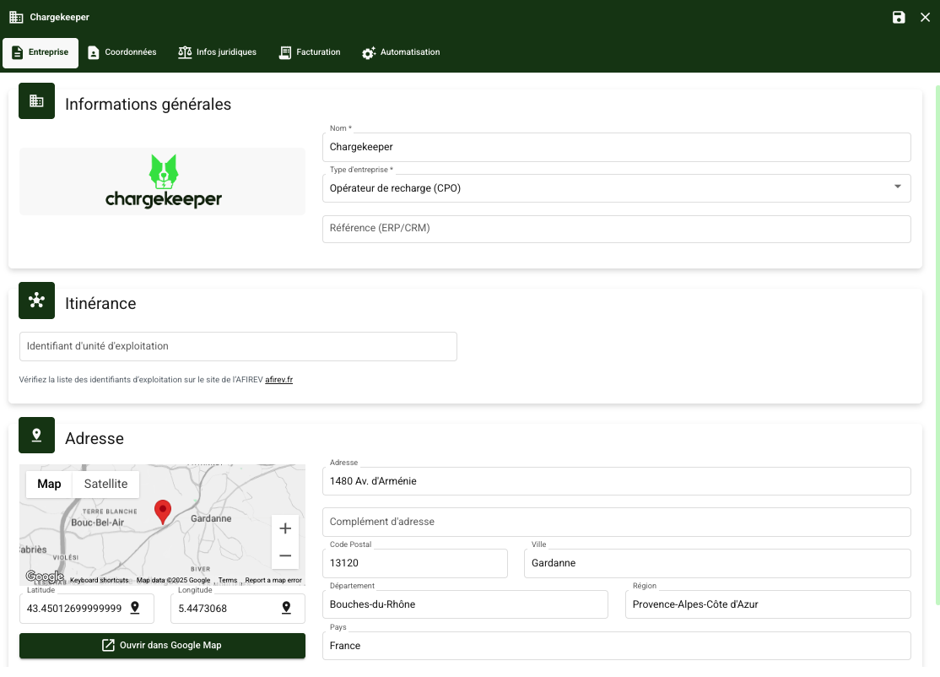Zoom out the map with minus button
The height and width of the screenshot is (677, 940).
point(285,555)
